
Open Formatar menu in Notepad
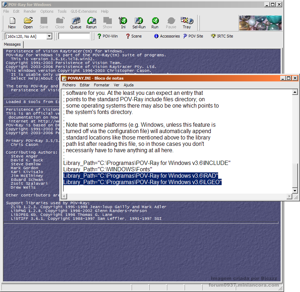click(102, 85)
